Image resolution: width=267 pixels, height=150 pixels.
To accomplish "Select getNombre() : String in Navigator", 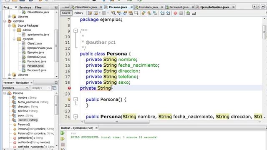I will pyautogui.click(x=30, y=138).
